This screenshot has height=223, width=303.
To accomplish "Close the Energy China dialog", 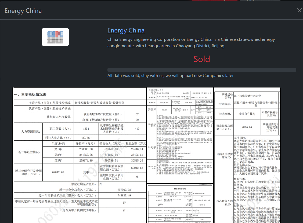I will [299, 10].
